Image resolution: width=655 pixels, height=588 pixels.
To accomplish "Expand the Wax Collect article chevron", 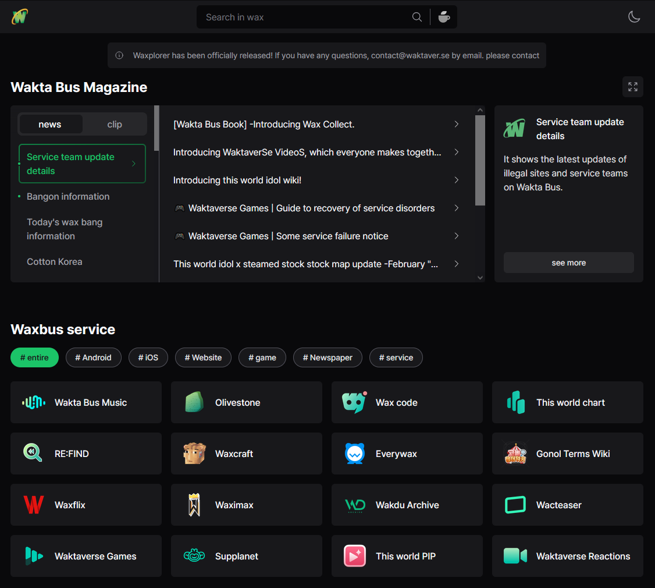I will 457,124.
